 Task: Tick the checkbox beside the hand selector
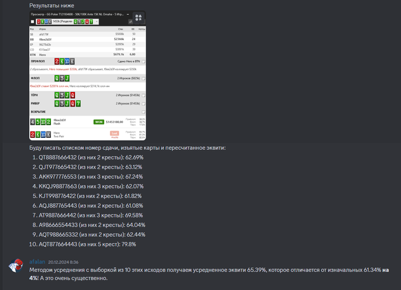click(33, 22)
